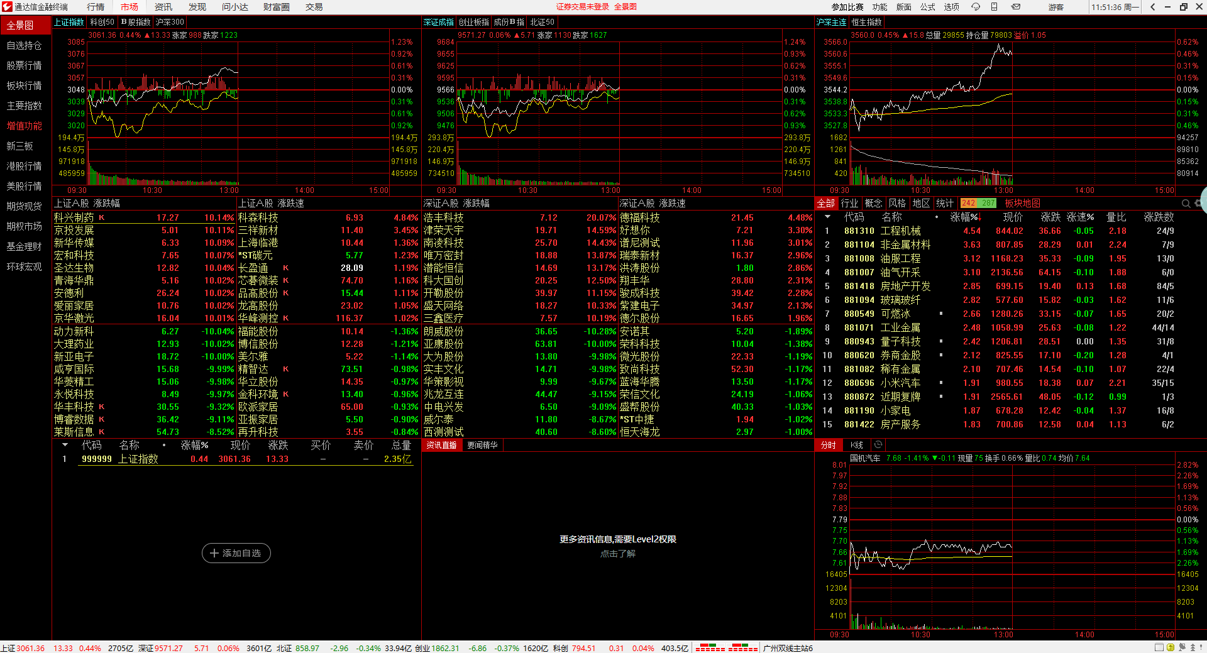Open 参加比赛 in title bar

pos(847,7)
